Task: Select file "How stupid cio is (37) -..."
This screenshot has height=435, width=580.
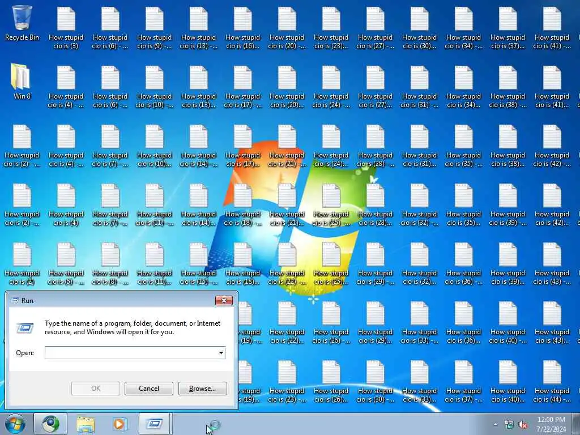Action: [463, 382]
